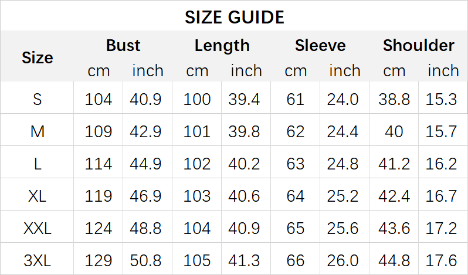Select sleeve inch value 25.2

[x=344, y=196]
